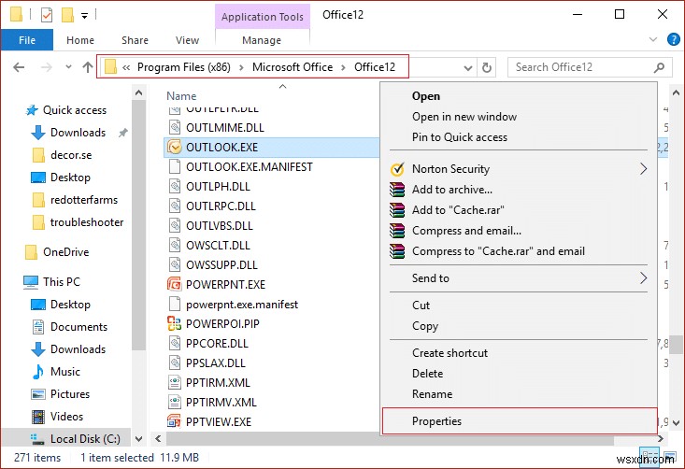Select the OWSCLT.DLL file

click(x=218, y=246)
